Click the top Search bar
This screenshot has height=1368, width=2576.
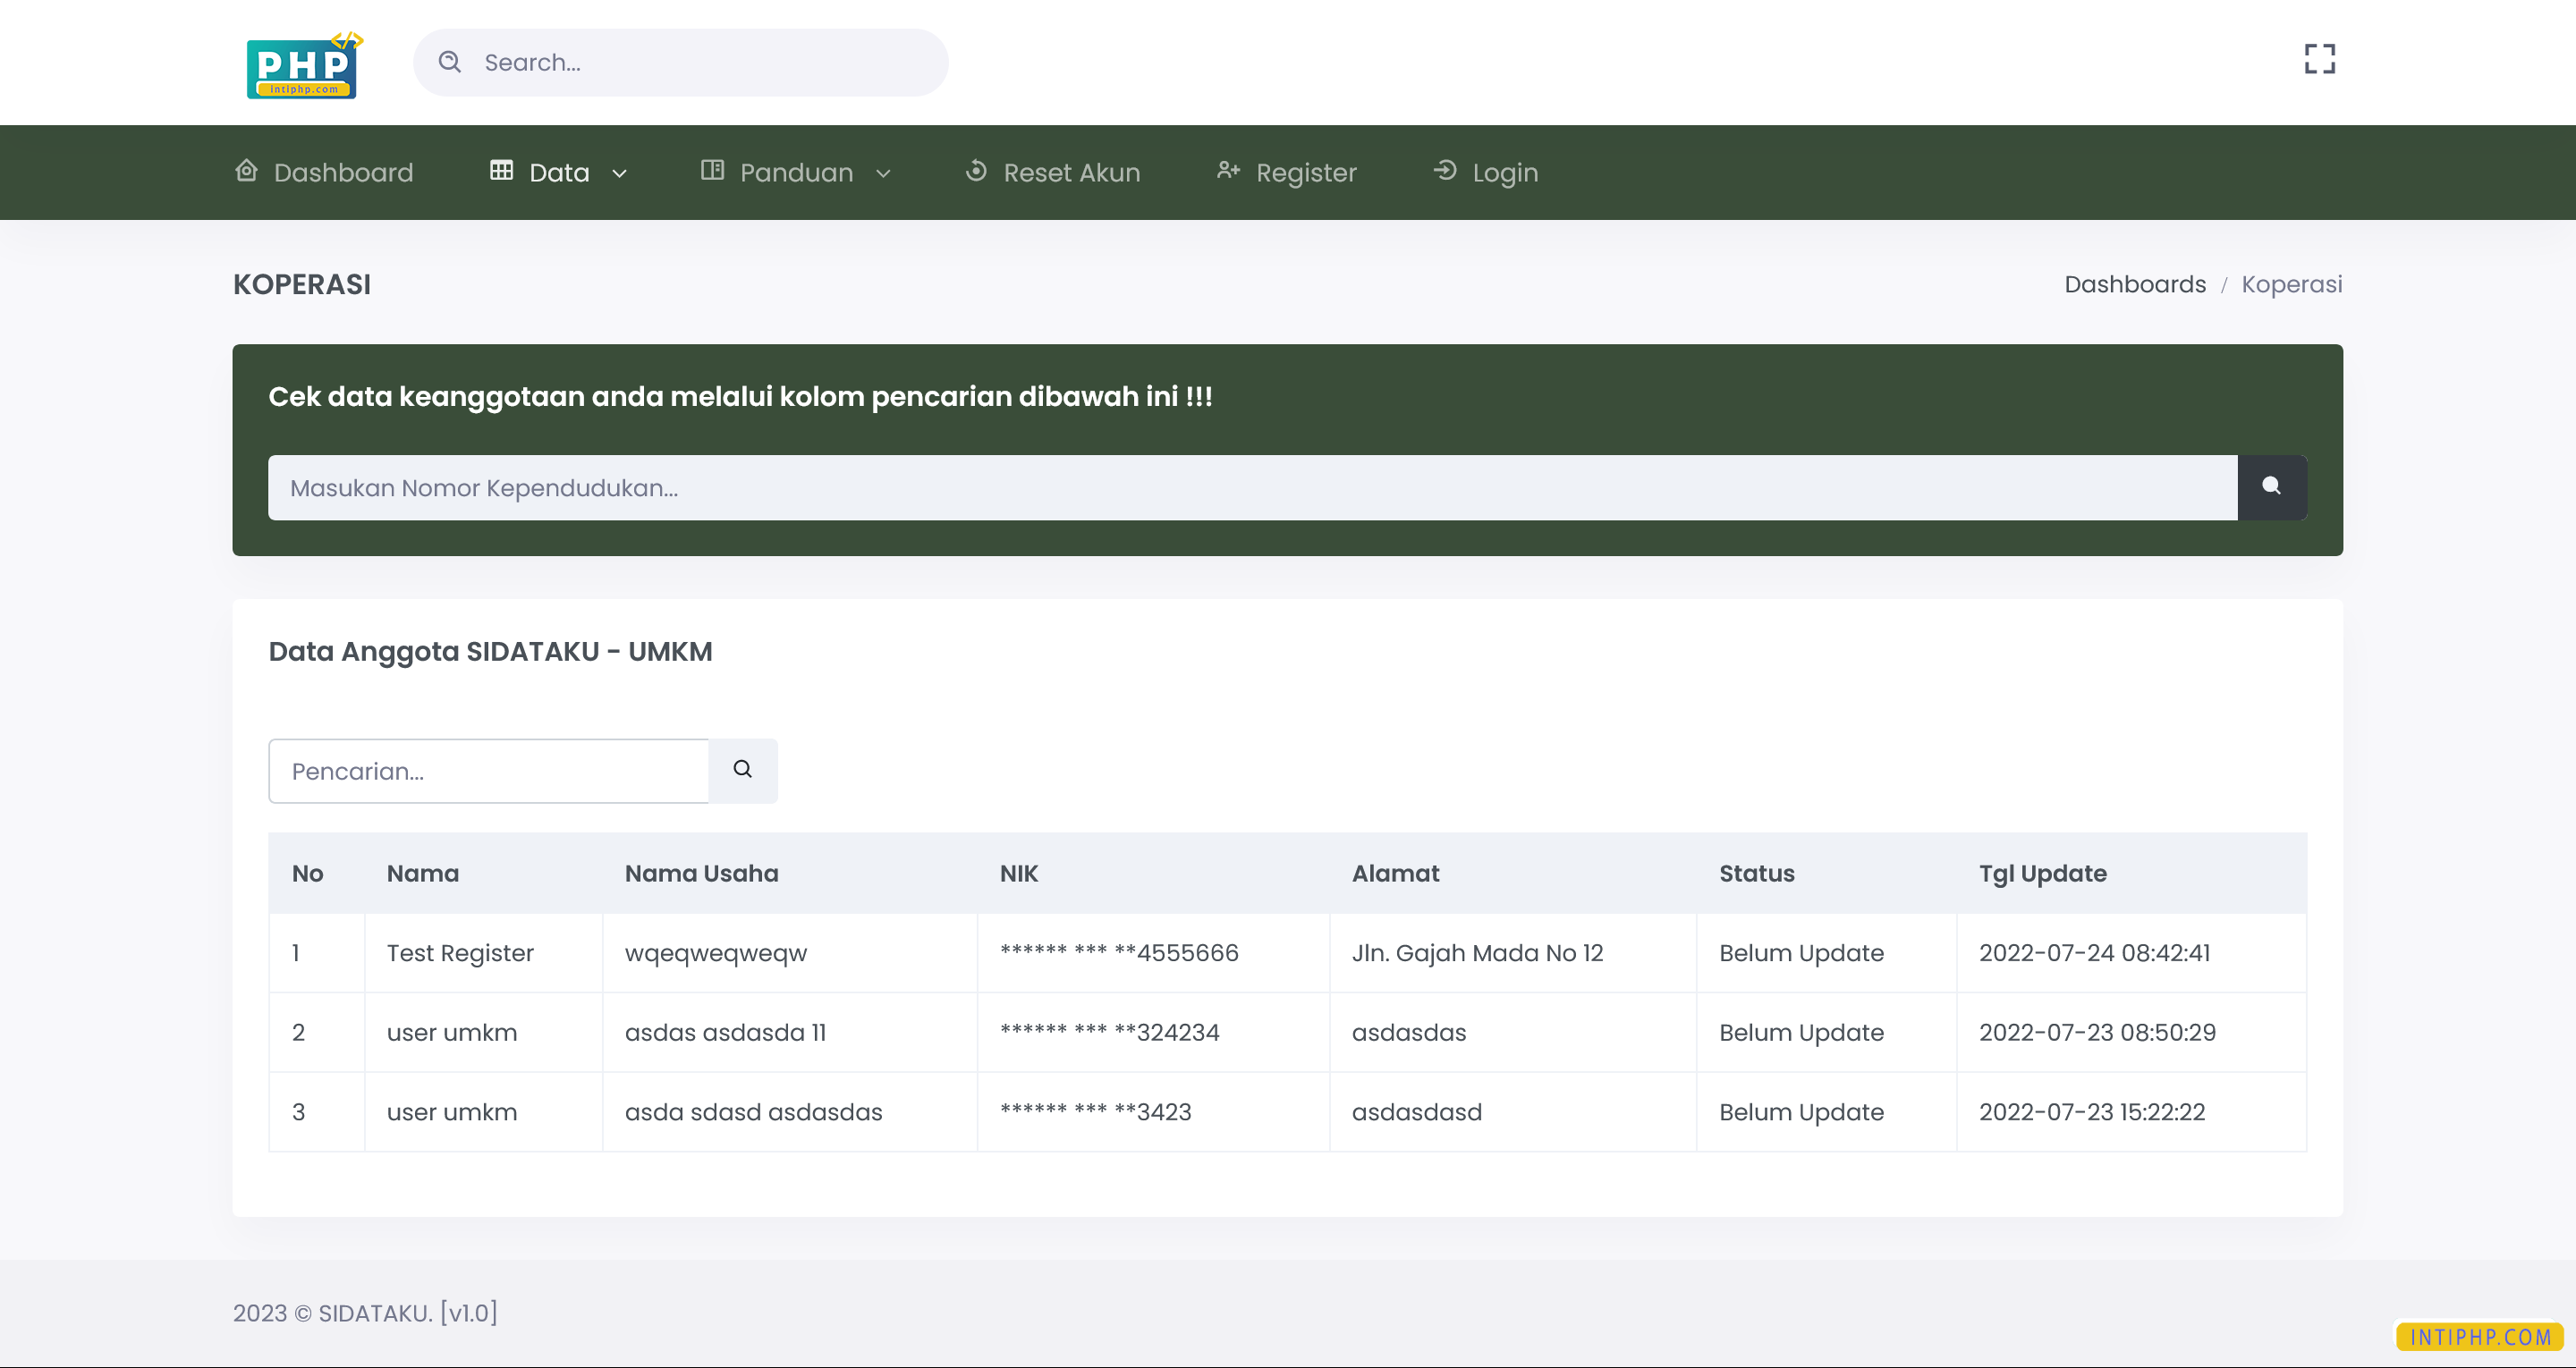tap(680, 62)
